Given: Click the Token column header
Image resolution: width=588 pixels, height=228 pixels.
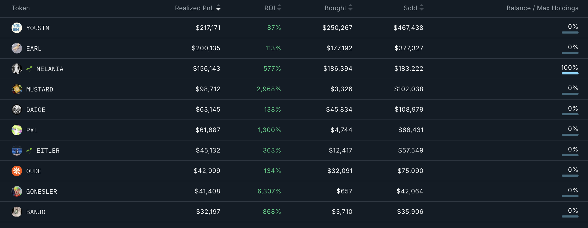Looking at the screenshot, I should [21, 8].
